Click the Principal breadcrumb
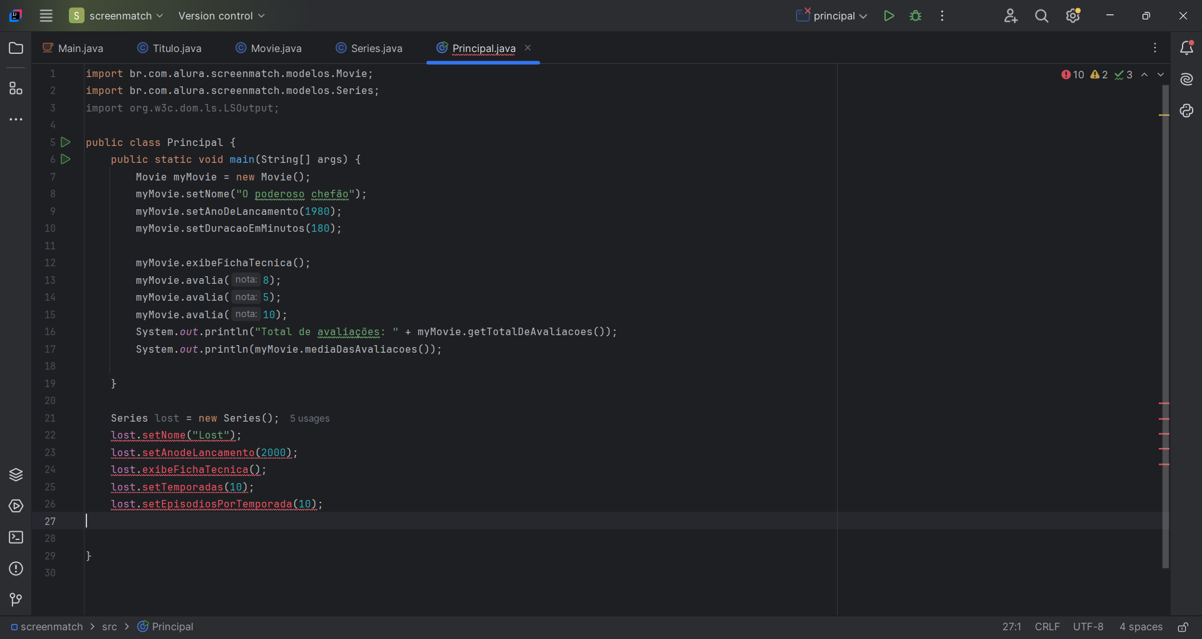This screenshot has width=1202, height=639. [165, 627]
